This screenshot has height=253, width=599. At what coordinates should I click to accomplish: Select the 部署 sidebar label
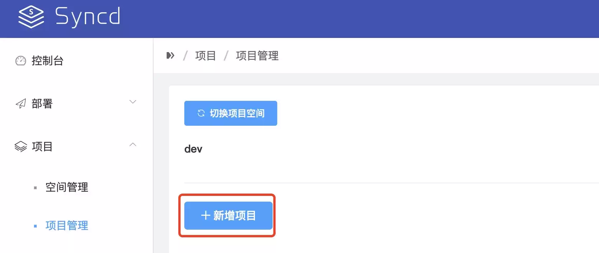(42, 103)
